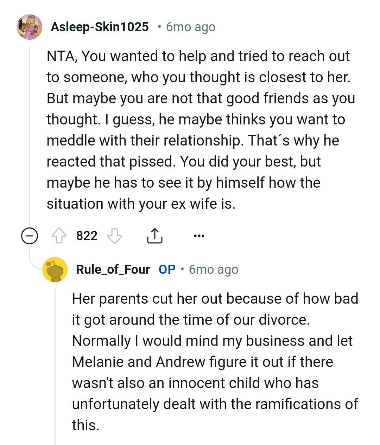
Task: Downvote the Asleep-Skin1025 comment
Action: (115, 236)
